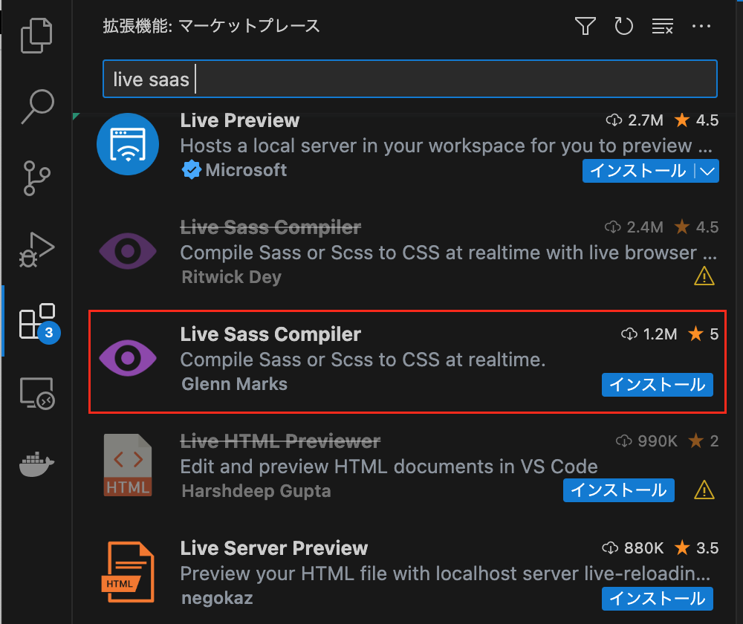Click the Harshdeep Gupta publisher name

[256, 491]
